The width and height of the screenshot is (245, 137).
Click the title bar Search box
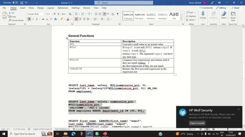pyautogui.click(x=124, y=3)
